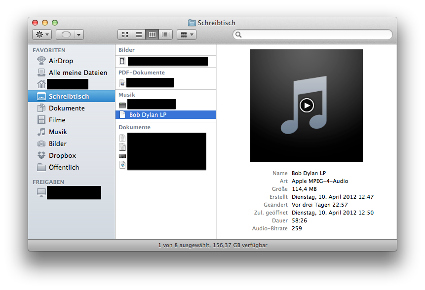
Task: Open AirDrop in the sidebar
Action: click(x=72, y=61)
